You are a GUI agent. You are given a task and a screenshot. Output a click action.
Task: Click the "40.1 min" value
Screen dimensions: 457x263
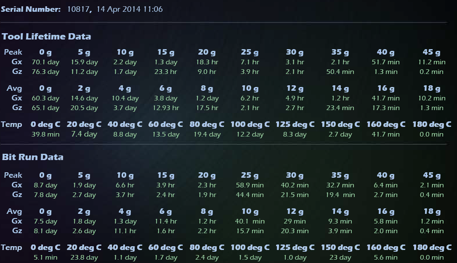250,221
